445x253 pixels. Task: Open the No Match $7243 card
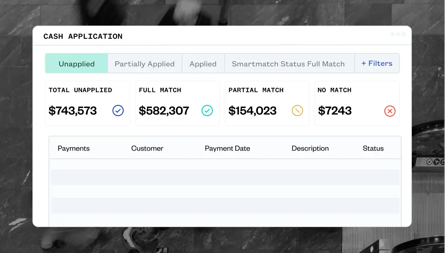pyautogui.click(x=357, y=103)
